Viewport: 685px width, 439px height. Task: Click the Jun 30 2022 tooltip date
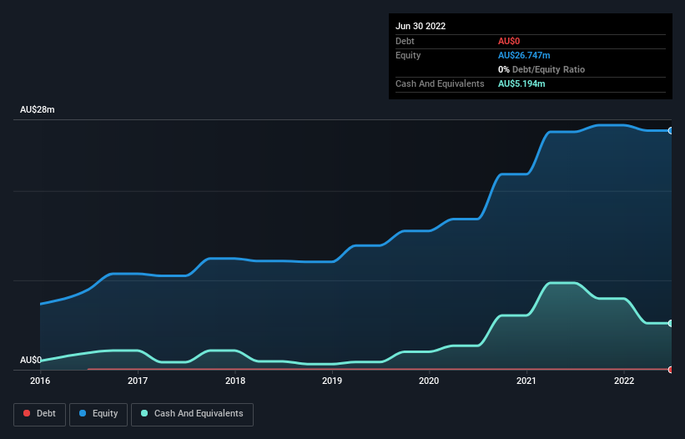[421, 26]
